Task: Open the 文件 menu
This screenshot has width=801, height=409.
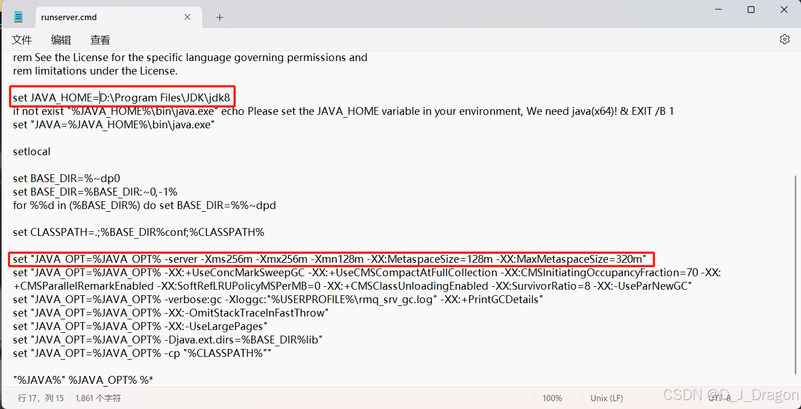Action: [x=22, y=40]
